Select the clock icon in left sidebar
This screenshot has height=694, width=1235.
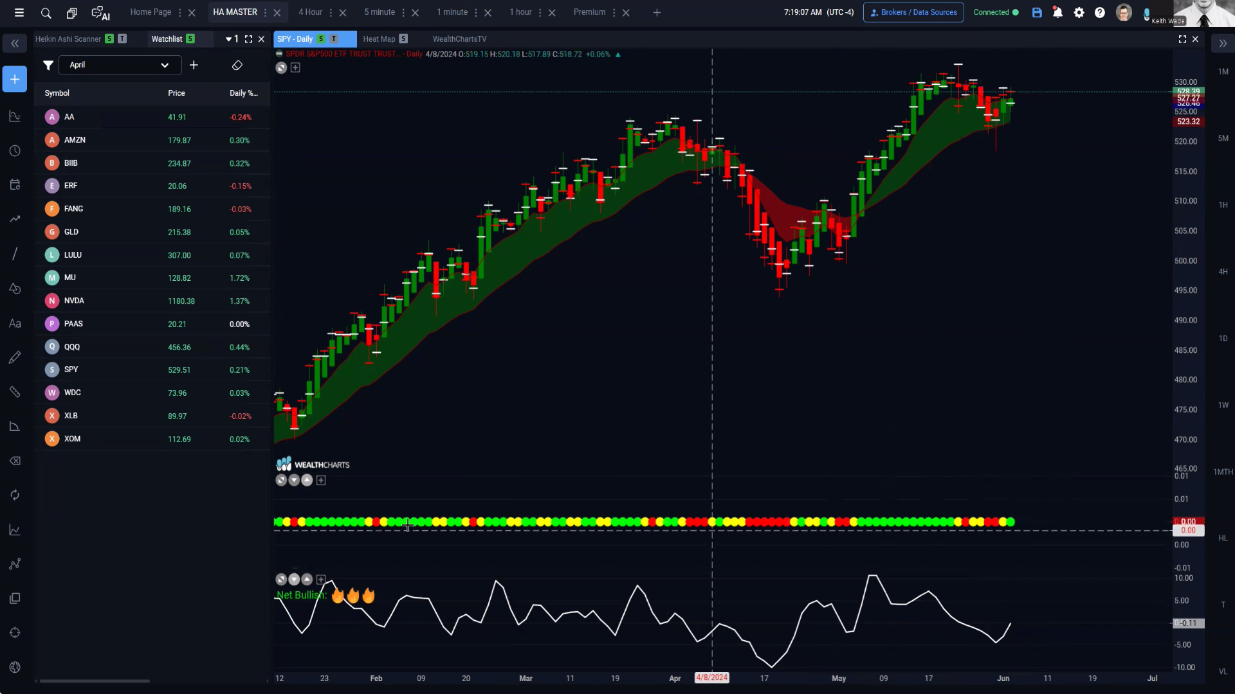(15, 151)
